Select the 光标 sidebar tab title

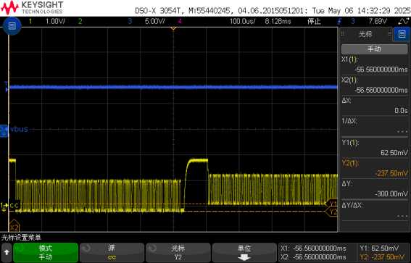(x=365, y=34)
